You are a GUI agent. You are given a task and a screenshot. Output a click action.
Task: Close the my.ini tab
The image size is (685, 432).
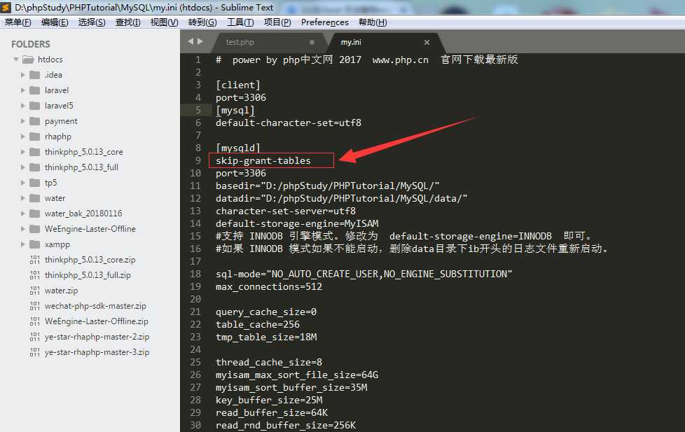point(427,43)
